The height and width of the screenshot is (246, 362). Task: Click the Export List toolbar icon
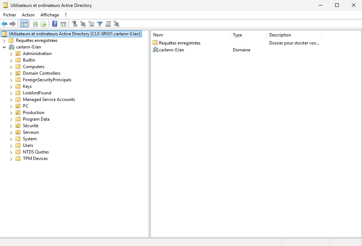(44, 24)
